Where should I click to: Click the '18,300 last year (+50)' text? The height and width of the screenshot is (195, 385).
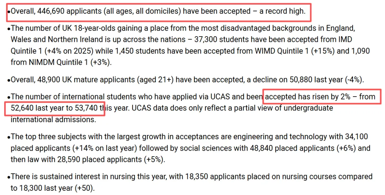pyautogui.click(x=53, y=188)
